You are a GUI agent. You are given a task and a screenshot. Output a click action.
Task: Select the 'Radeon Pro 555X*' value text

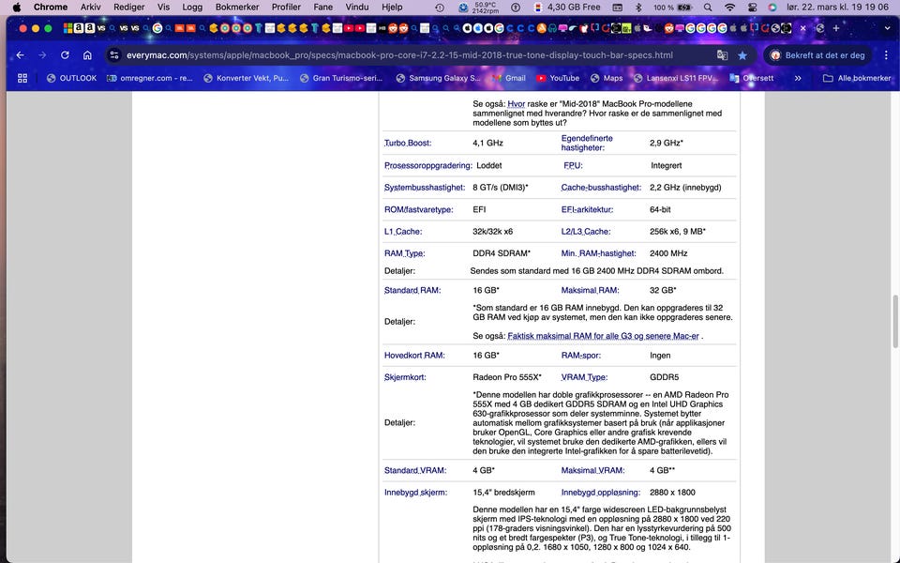coord(507,377)
